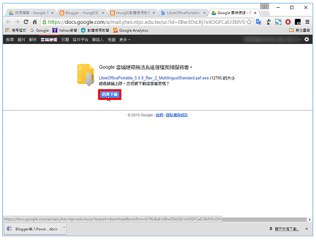Click the browser back arrow
The image size is (316, 240).
[x=8, y=22]
